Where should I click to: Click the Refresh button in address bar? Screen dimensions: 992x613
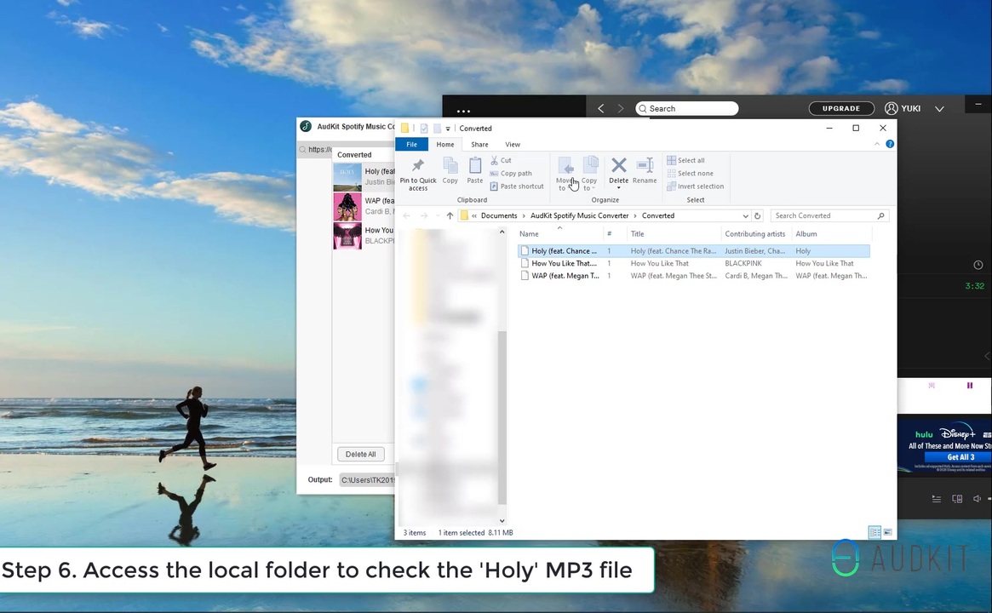(757, 215)
